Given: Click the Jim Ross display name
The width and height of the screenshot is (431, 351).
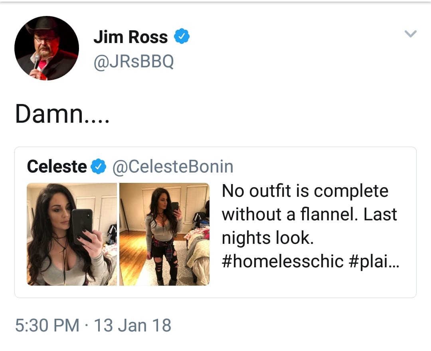Looking at the screenshot, I should (130, 37).
